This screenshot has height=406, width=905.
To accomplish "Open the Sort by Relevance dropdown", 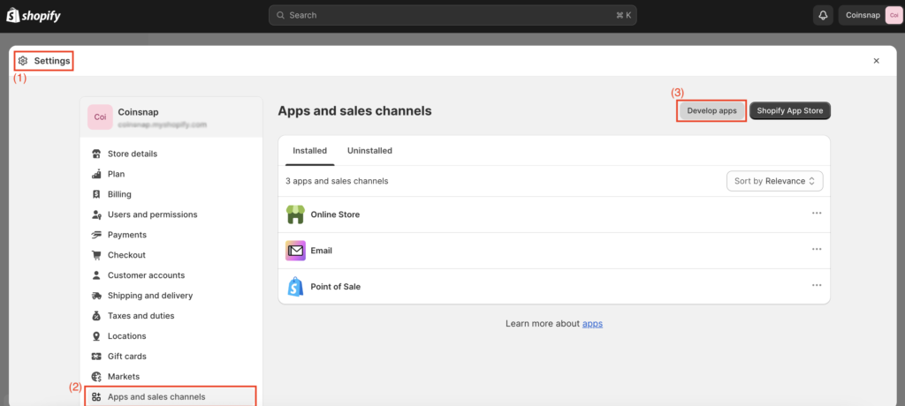I will (x=774, y=181).
